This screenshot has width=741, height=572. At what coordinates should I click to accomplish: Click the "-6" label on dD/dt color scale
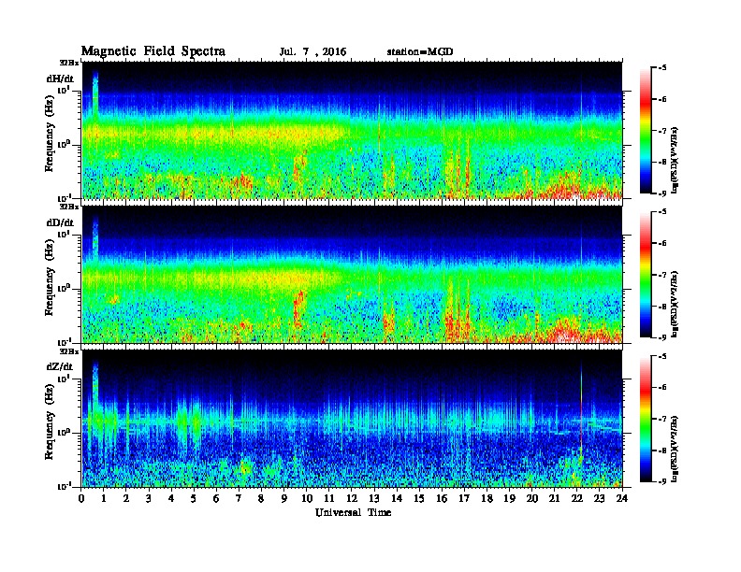coord(661,243)
